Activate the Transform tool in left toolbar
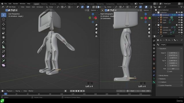Screen dimensions: 184x103 (3, 37)
